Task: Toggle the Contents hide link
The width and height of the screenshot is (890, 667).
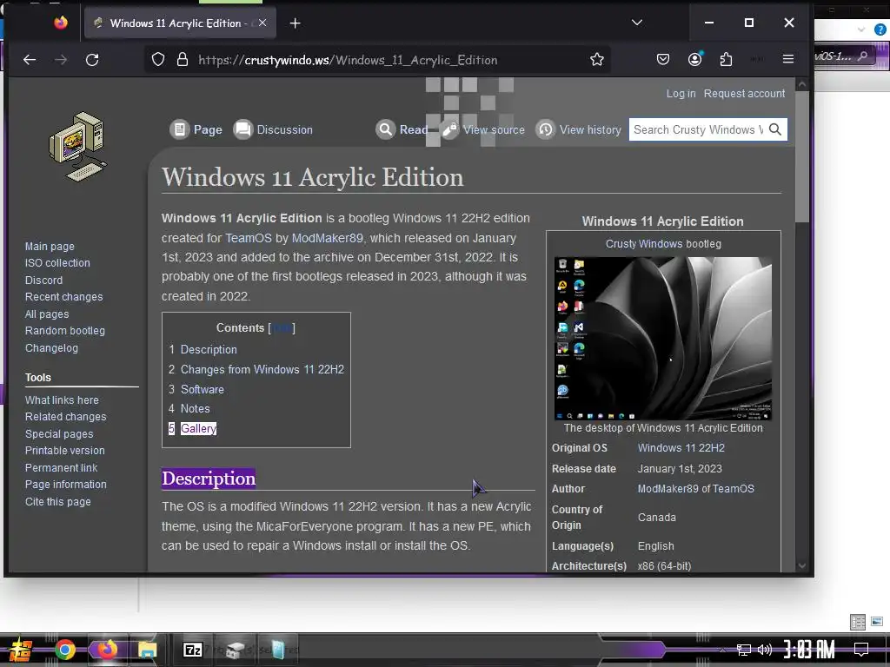Action: click(x=282, y=327)
